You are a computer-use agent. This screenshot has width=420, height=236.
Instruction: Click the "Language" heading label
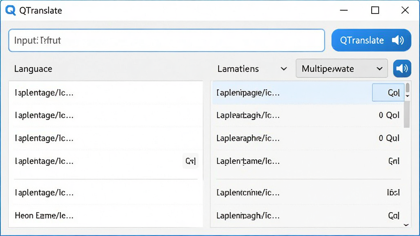(33, 69)
